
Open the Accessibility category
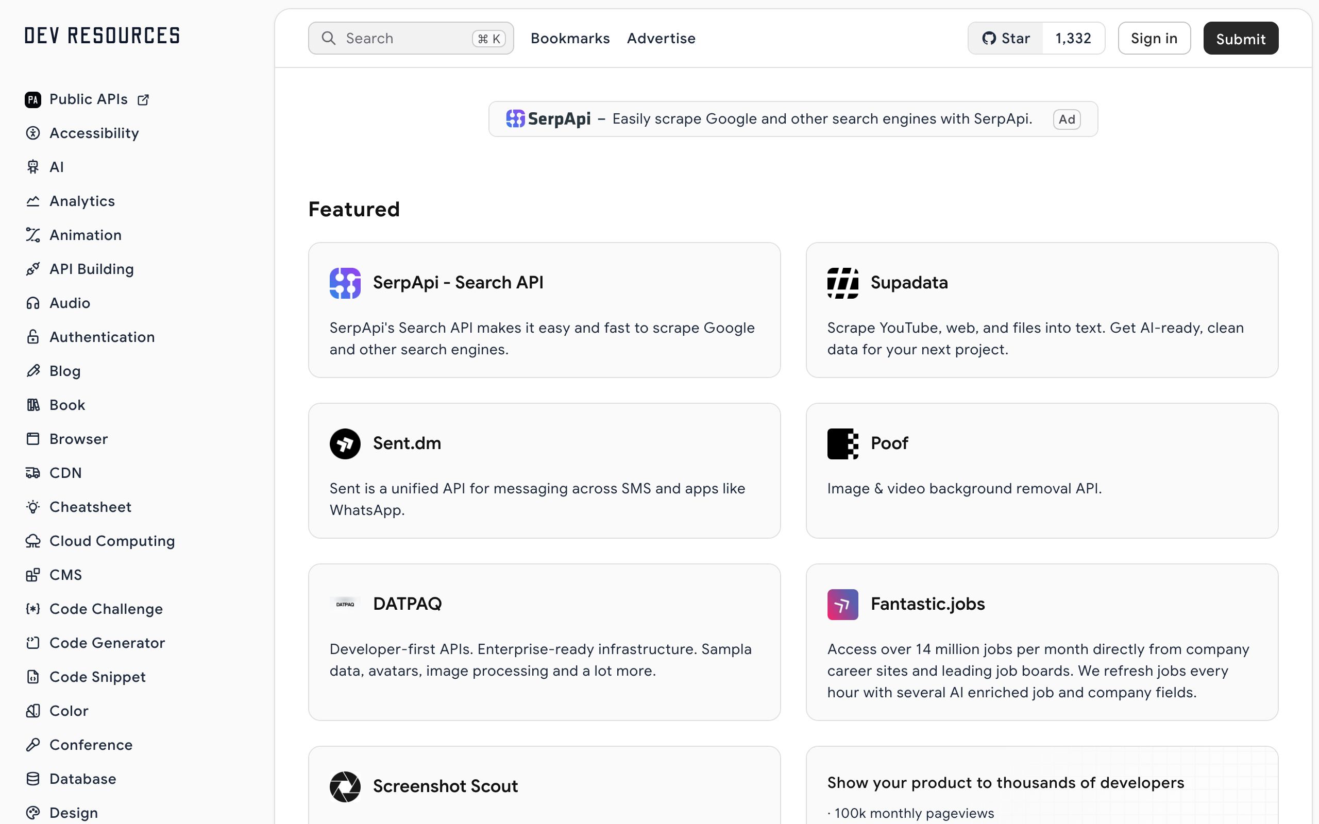(x=94, y=133)
